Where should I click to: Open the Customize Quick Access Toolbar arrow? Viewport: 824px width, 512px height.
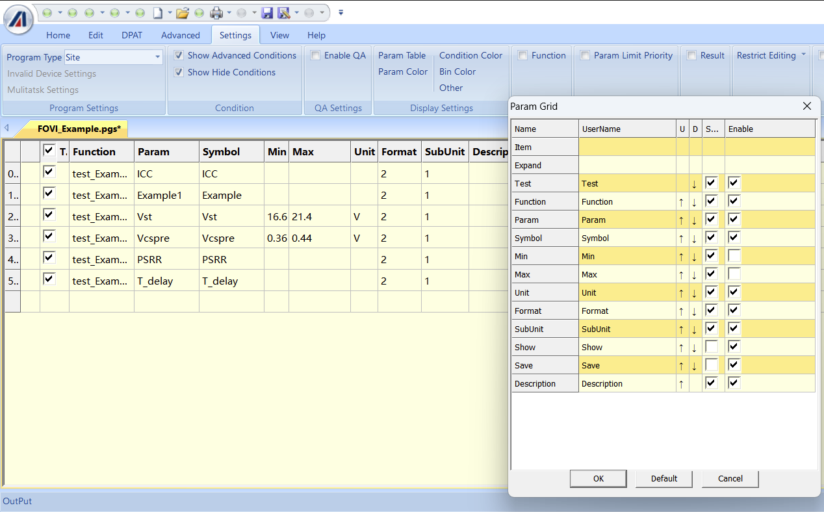click(x=341, y=12)
